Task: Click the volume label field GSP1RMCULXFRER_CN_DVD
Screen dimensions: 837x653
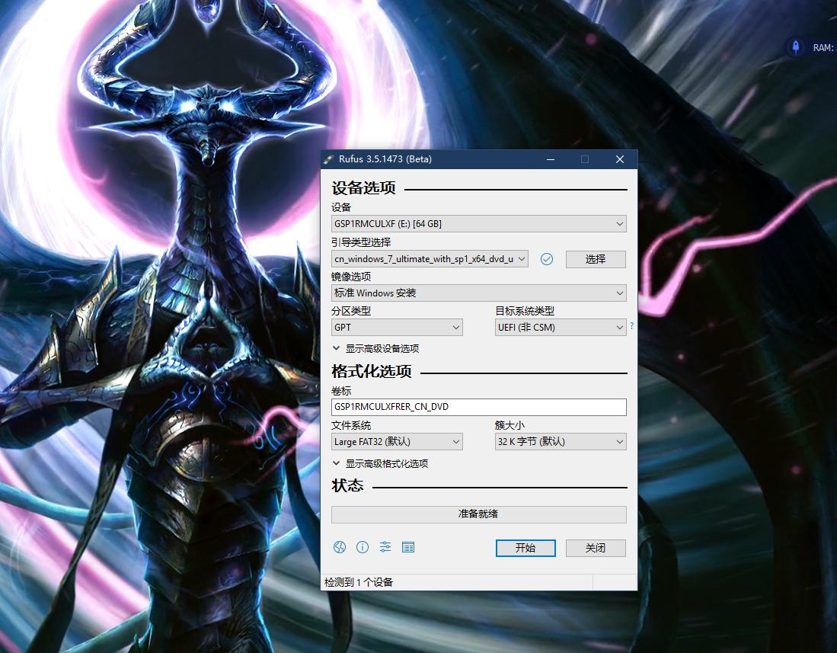Action: pyautogui.click(x=479, y=407)
